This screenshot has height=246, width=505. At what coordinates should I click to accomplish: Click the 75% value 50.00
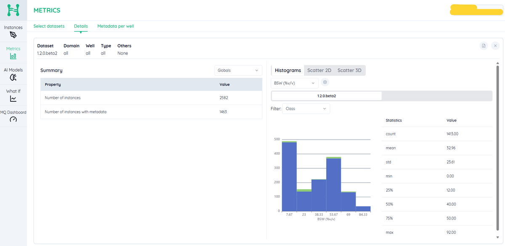(x=451, y=218)
